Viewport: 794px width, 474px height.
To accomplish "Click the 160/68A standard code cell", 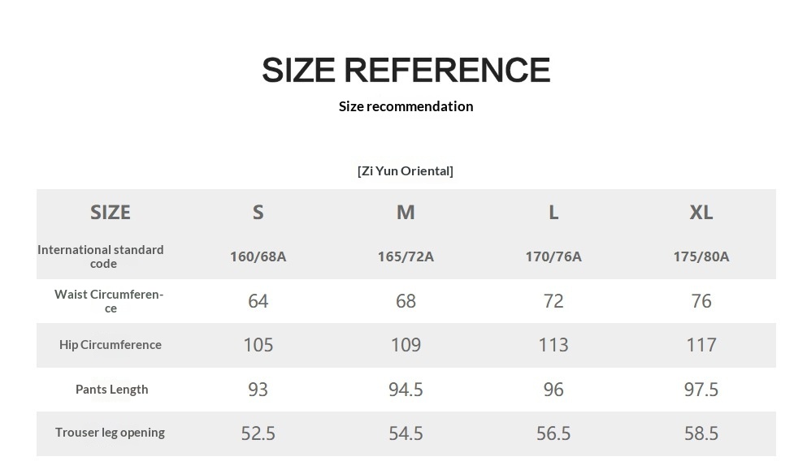I will coord(258,256).
